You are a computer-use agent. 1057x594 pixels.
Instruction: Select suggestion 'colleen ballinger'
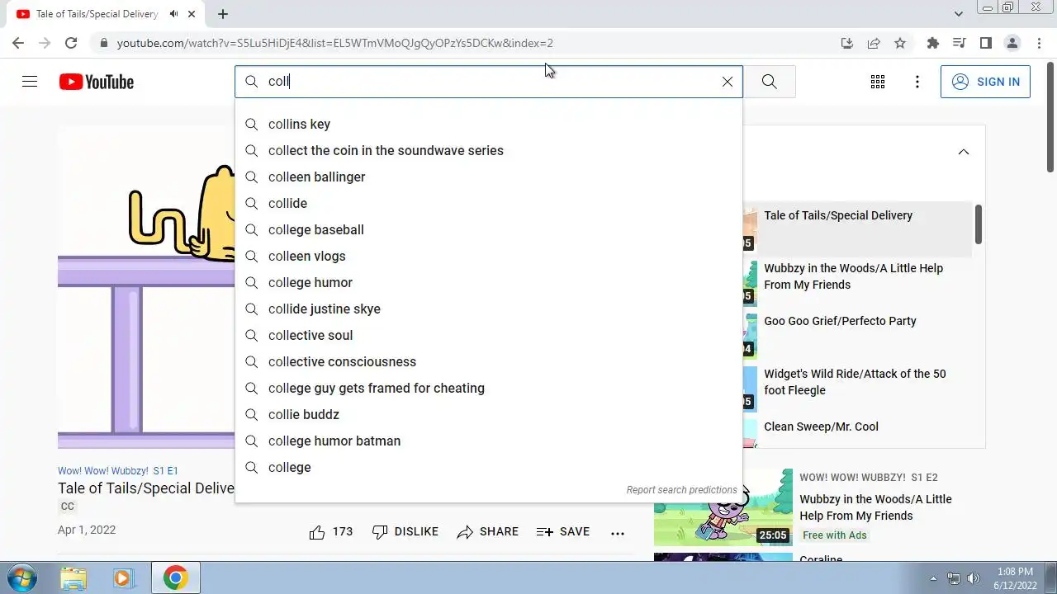(x=489, y=177)
